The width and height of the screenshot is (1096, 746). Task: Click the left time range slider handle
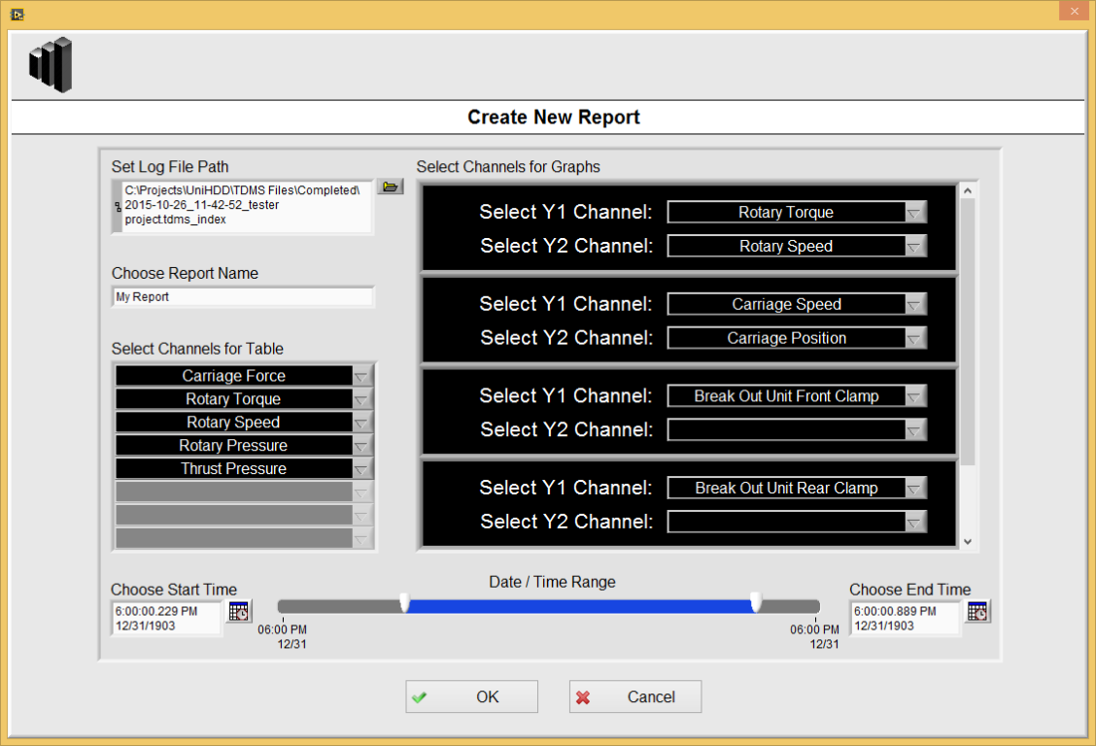pyautogui.click(x=405, y=602)
